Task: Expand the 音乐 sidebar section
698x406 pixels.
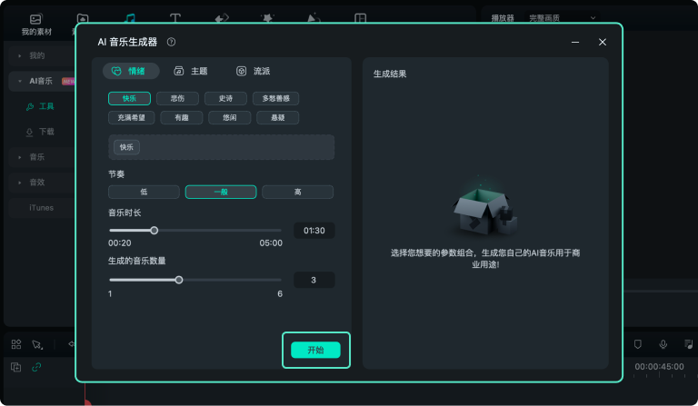Action: tap(20, 157)
